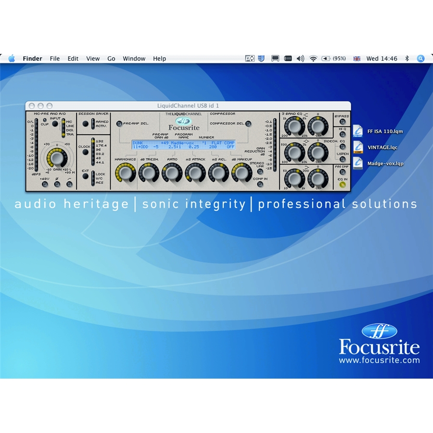Click the low band EQ gain knob
This screenshot has width=433, height=433.
318,178
